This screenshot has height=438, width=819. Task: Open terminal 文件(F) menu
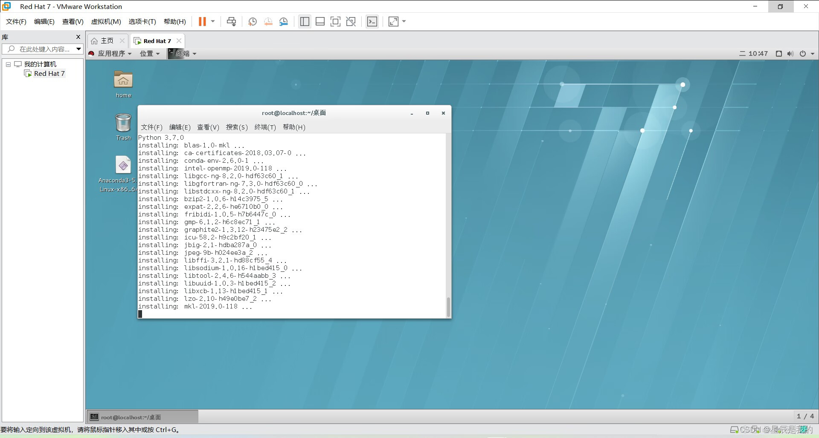pos(151,127)
